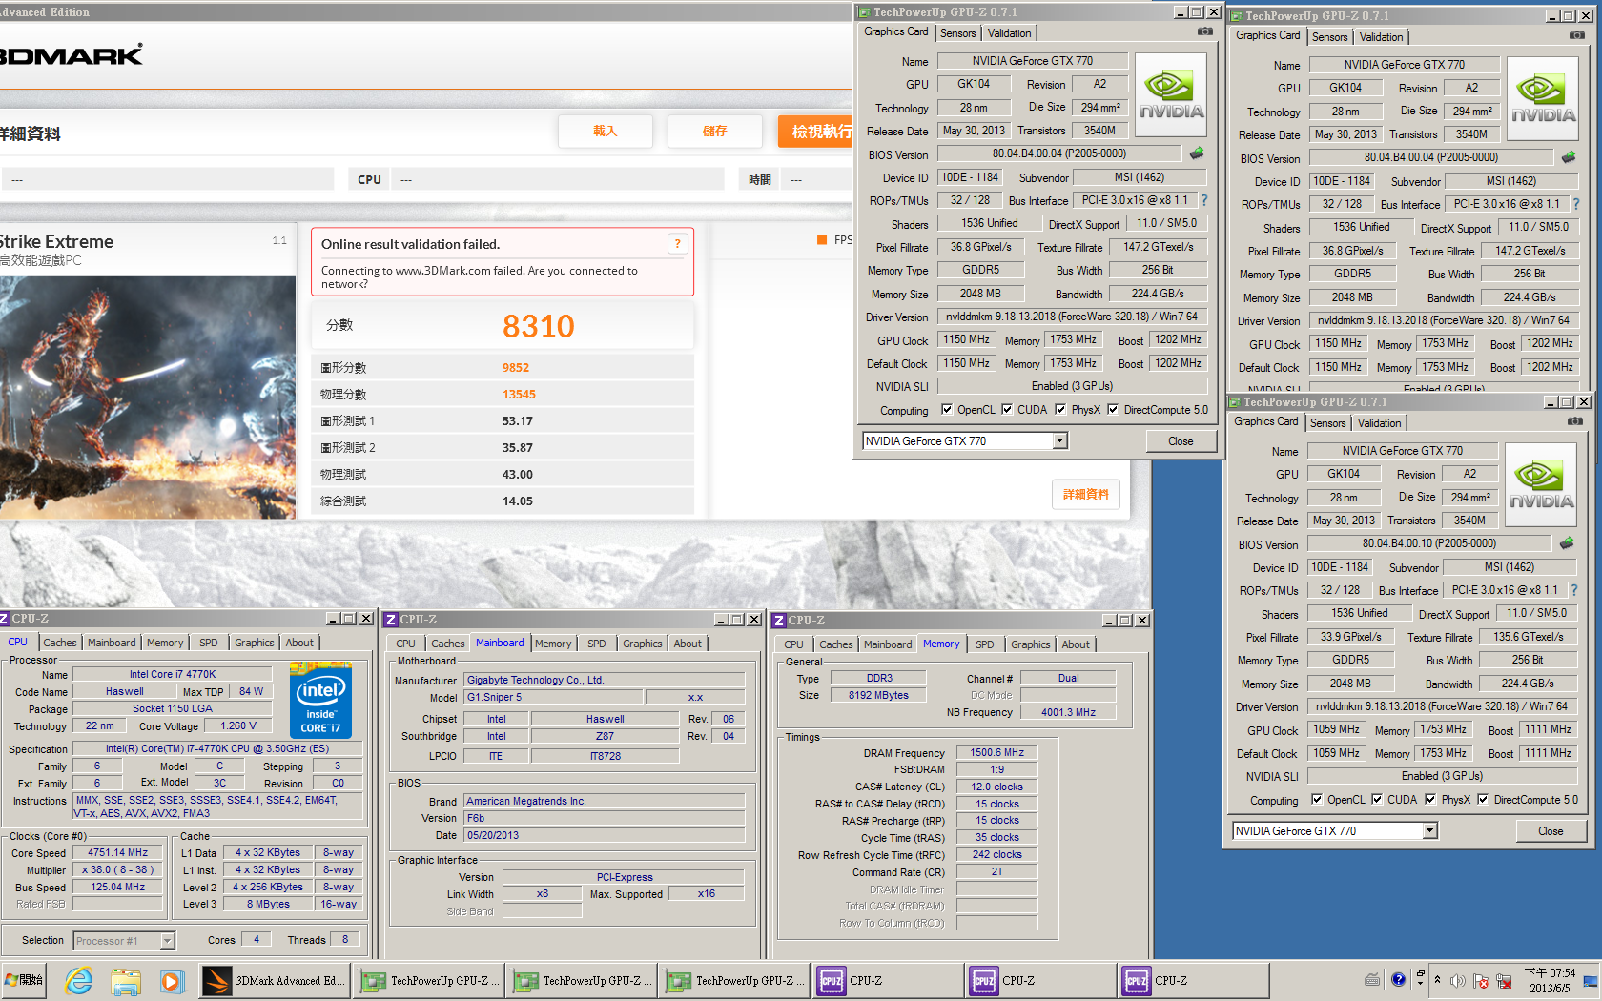Toggle PhysX checkbox in front GPU-Z window
The height and width of the screenshot is (1001, 1602).
pos(1060,410)
